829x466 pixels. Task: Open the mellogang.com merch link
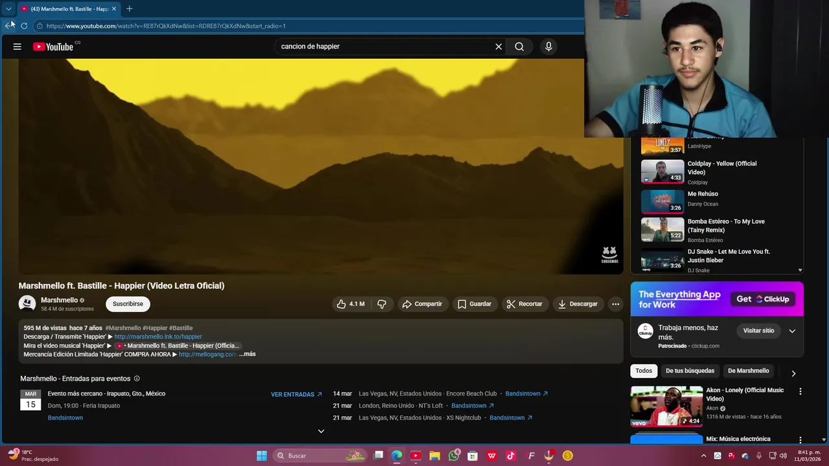click(207, 354)
